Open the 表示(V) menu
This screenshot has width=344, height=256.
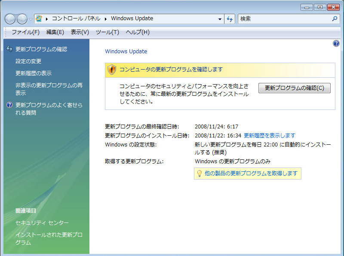[80, 32]
